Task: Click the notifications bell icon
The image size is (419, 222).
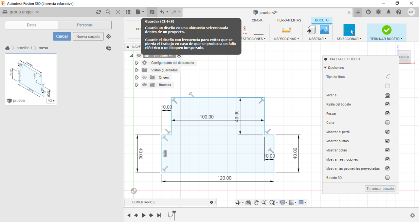Action: pos(389,12)
